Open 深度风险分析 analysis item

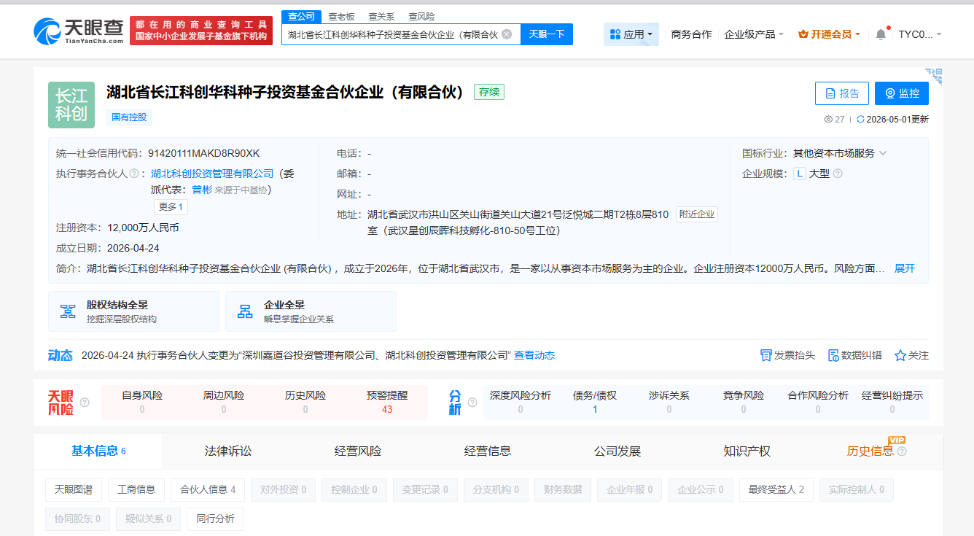point(521,402)
